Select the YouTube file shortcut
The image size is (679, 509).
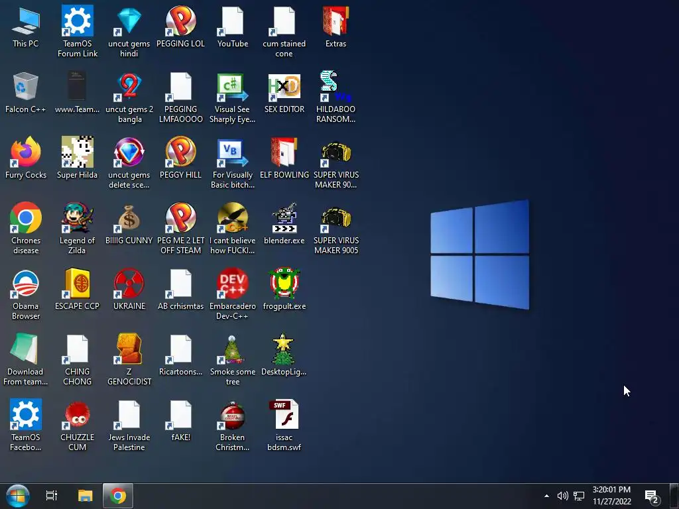click(233, 27)
